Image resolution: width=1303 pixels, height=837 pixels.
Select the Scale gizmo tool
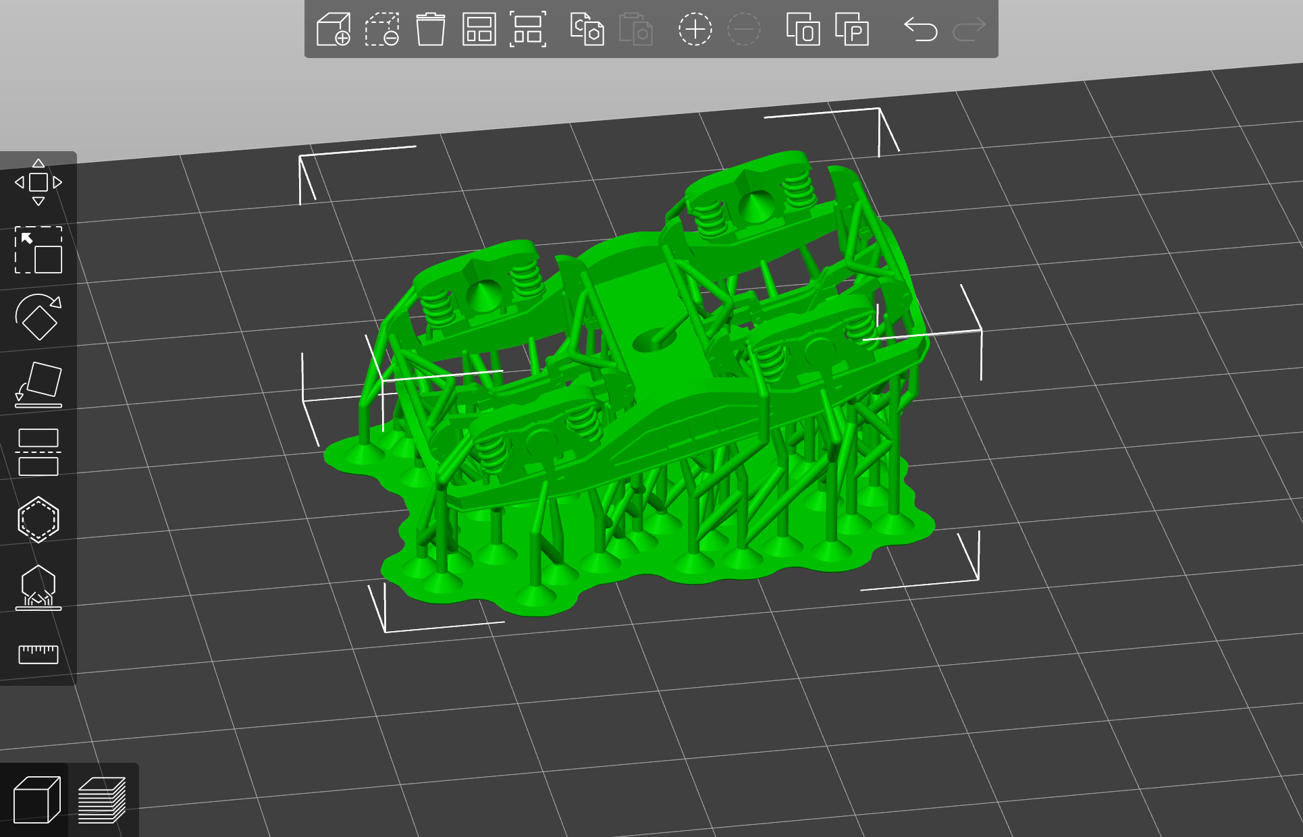click(38, 250)
